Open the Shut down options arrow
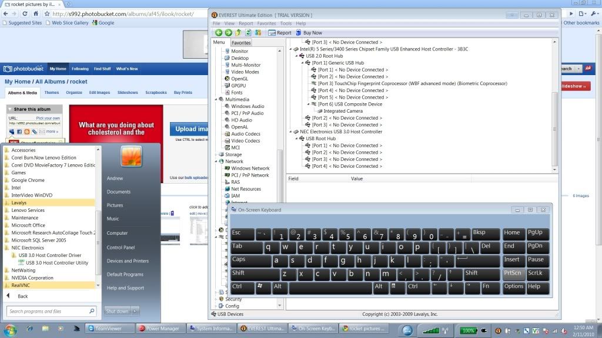 [135, 311]
